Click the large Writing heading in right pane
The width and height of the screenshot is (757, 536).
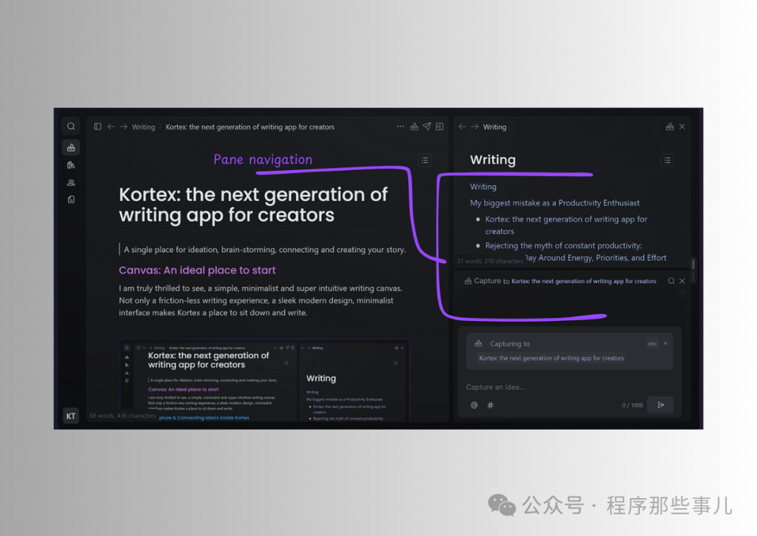(493, 160)
